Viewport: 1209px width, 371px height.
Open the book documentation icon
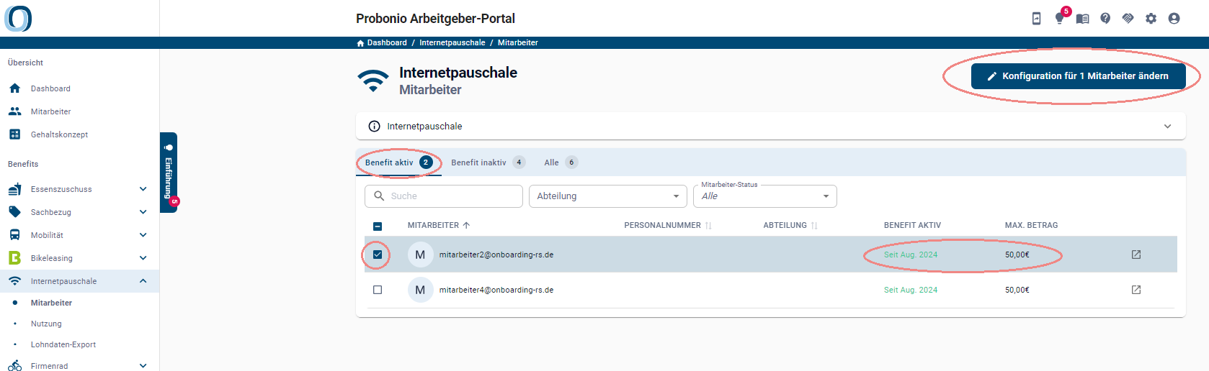[1082, 19]
